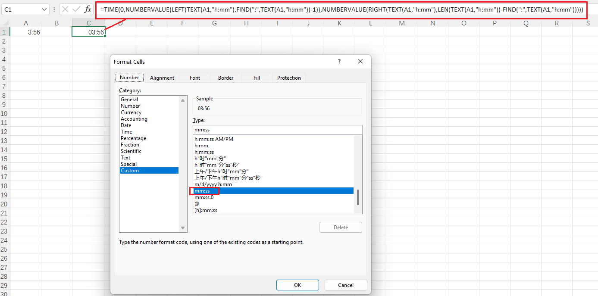Select column A header
The height and width of the screenshot is (296, 598).
[25, 23]
